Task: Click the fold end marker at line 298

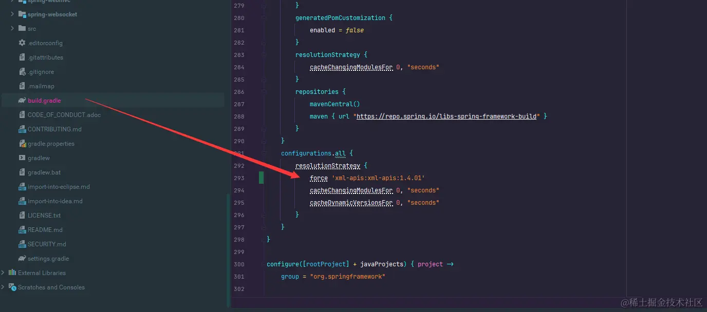Action: pos(264,240)
